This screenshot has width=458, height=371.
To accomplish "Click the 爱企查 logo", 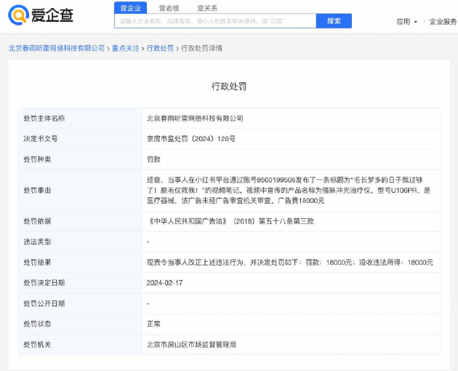I will coord(41,15).
